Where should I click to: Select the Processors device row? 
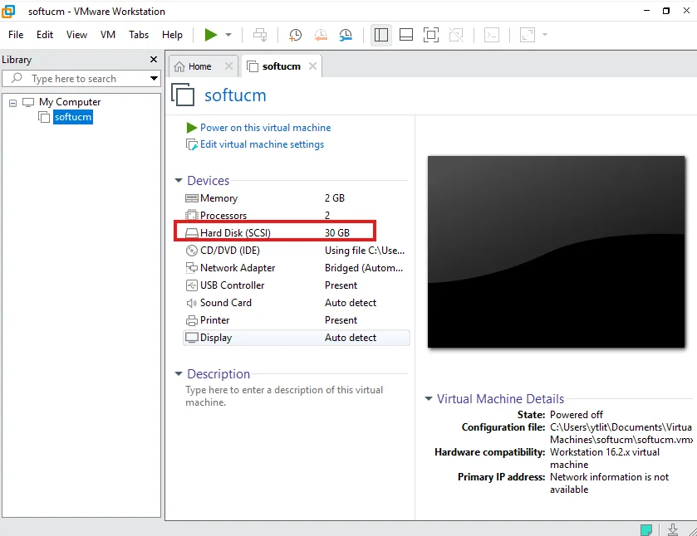click(296, 216)
